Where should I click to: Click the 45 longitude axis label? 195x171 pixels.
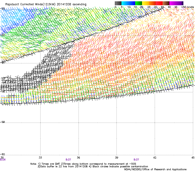[193, 158]
